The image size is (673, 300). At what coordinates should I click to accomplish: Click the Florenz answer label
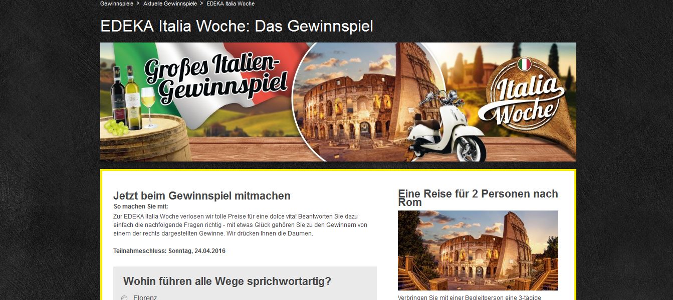click(145, 298)
